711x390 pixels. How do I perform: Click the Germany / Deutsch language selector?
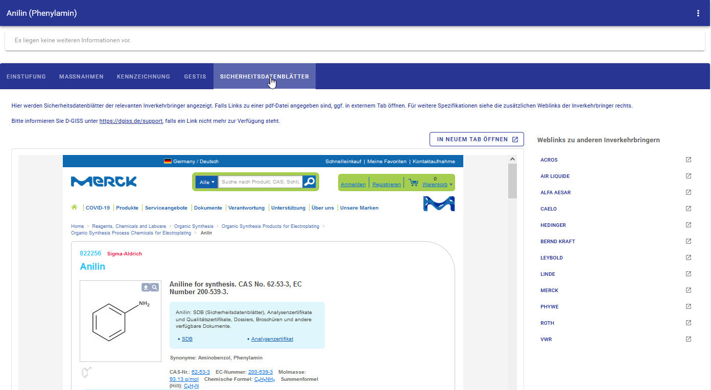(x=191, y=162)
